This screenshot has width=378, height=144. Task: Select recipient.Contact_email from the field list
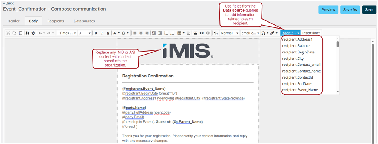click(x=301, y=65)
